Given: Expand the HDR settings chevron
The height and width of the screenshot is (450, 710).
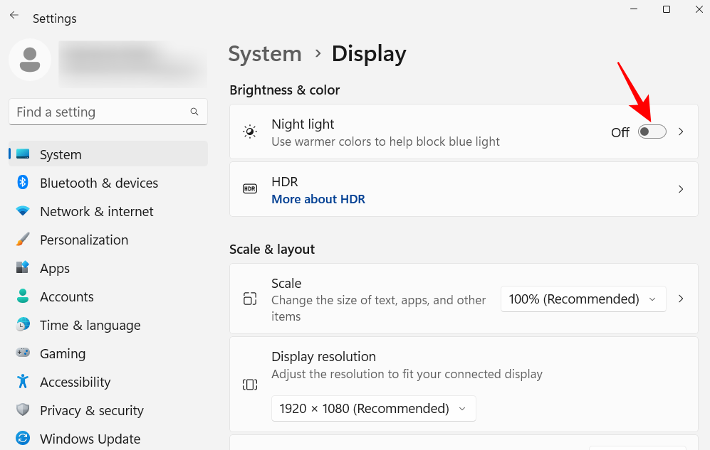Looking at the screenshot, I should pos(681,189).
